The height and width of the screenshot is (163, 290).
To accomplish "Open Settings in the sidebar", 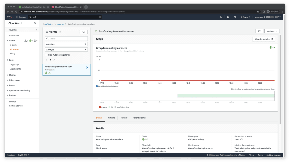I will 13,102.
